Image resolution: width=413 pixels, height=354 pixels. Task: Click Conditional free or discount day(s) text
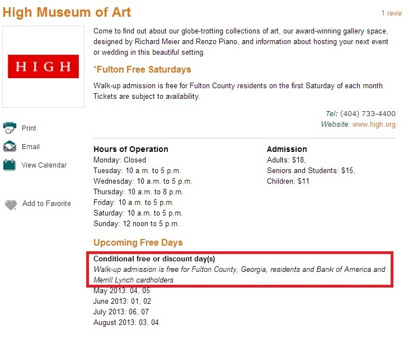(x=154, y=259)
